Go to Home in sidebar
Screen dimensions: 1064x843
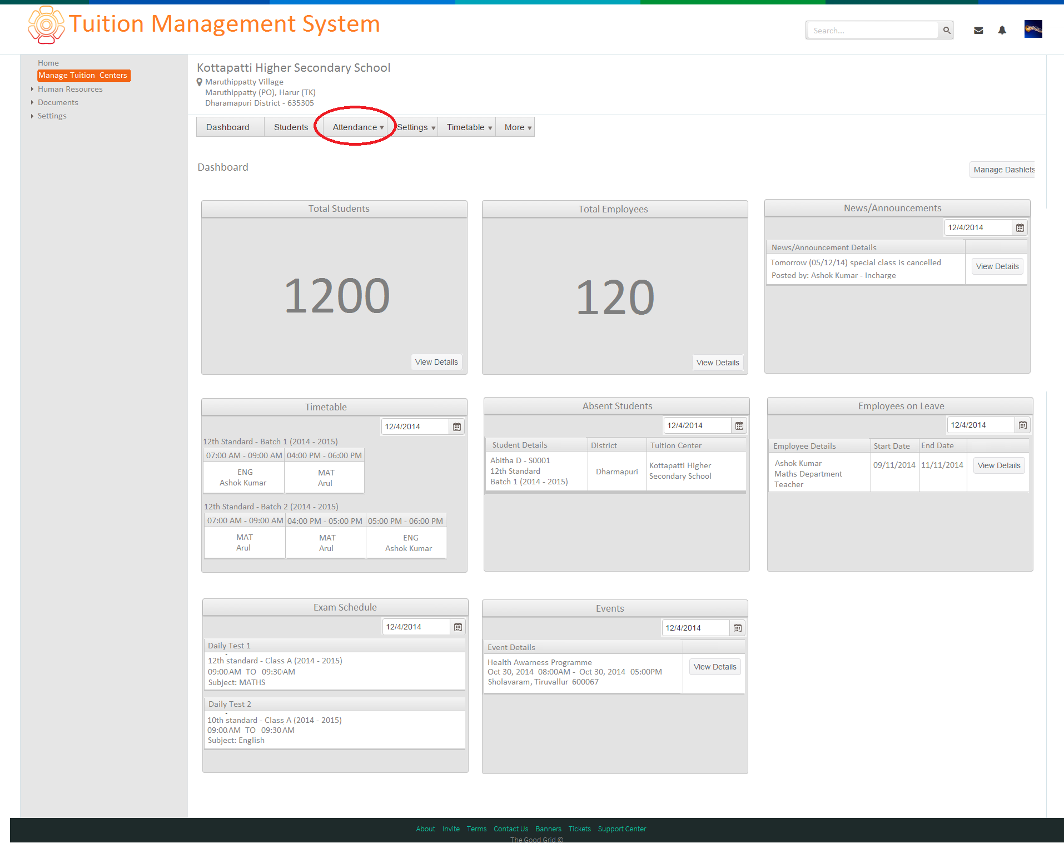point(48,63)
